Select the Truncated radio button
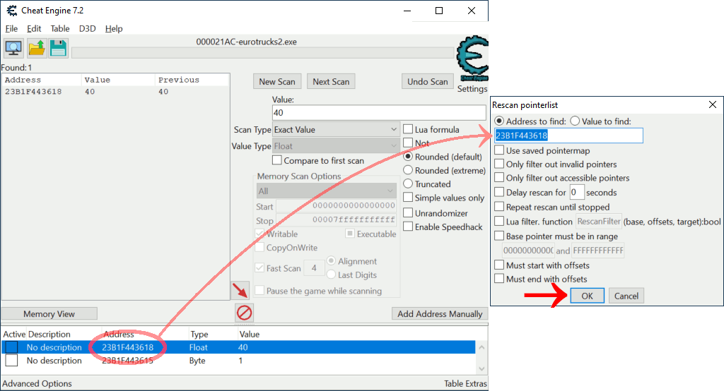Image resolution: width=724 pixels, height=391 pixels. [x=408, y=184]
